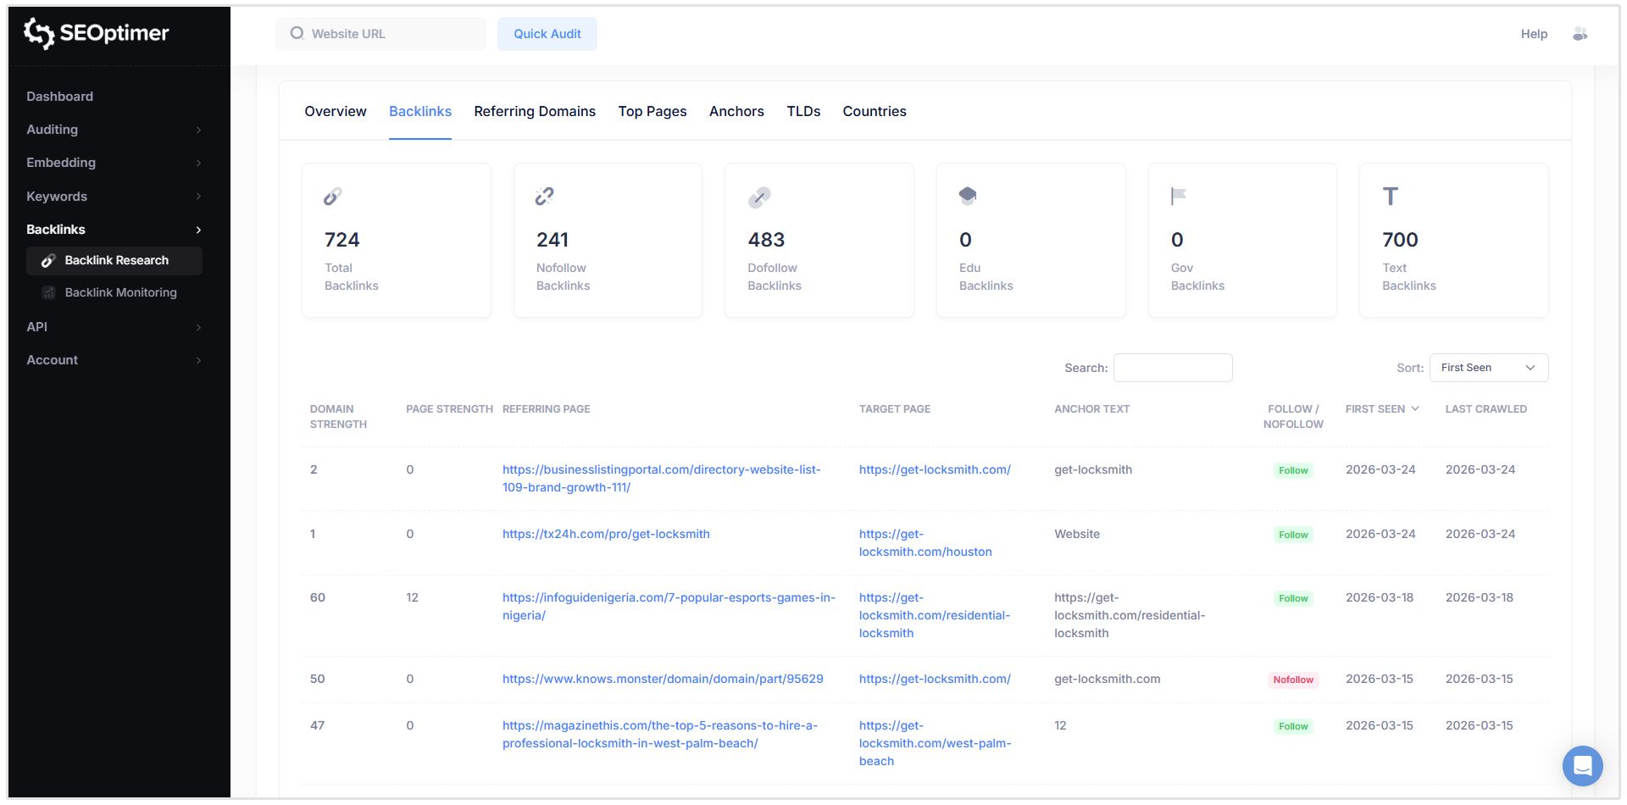Click the Nofollow Backlinks broken-link icon
Viewport: 1627px width, 805px height.
pos(544,196)
